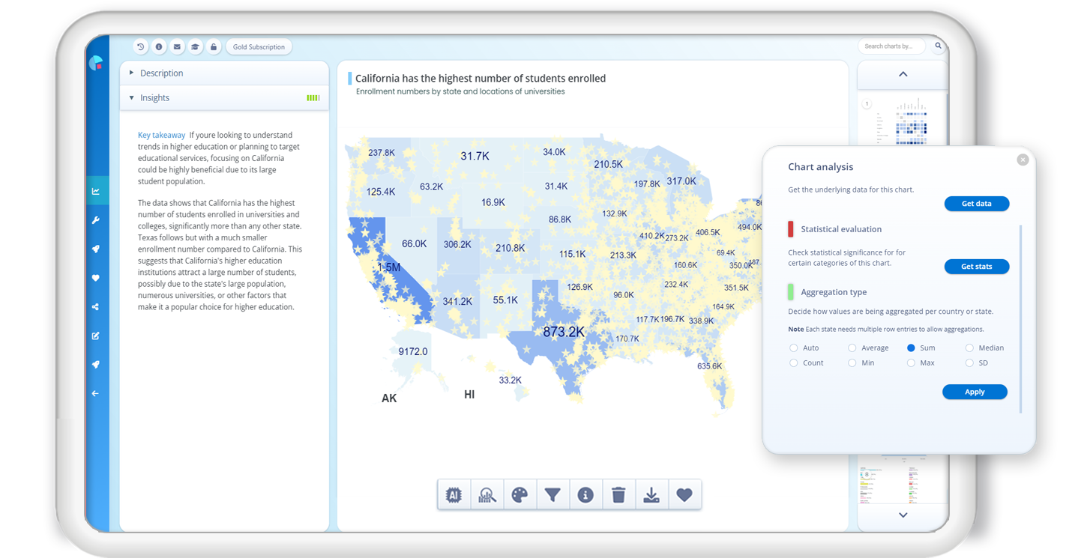The image size is (1081, 558).
Task: Select the AI analysis tool under the map
Action: point(454,494)
